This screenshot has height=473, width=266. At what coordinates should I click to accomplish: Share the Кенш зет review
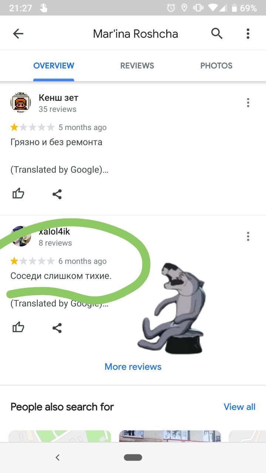(x=57, y=194)
